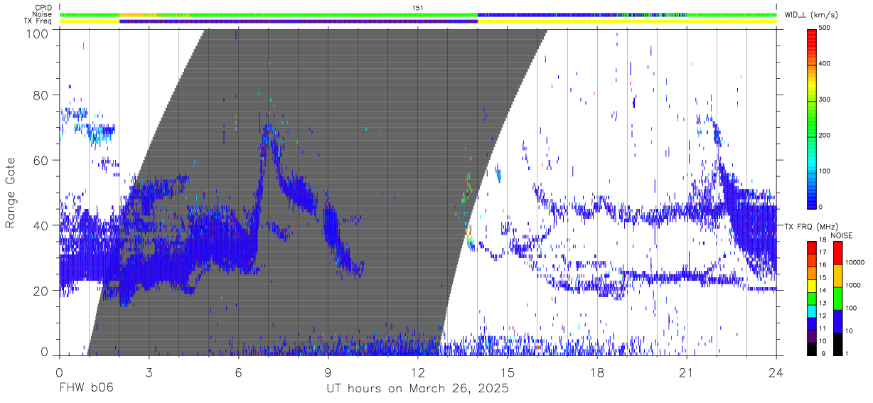Click the WID⊥ (km/s) colorbar title
This screenshot has height=403, width=873.
810,15
